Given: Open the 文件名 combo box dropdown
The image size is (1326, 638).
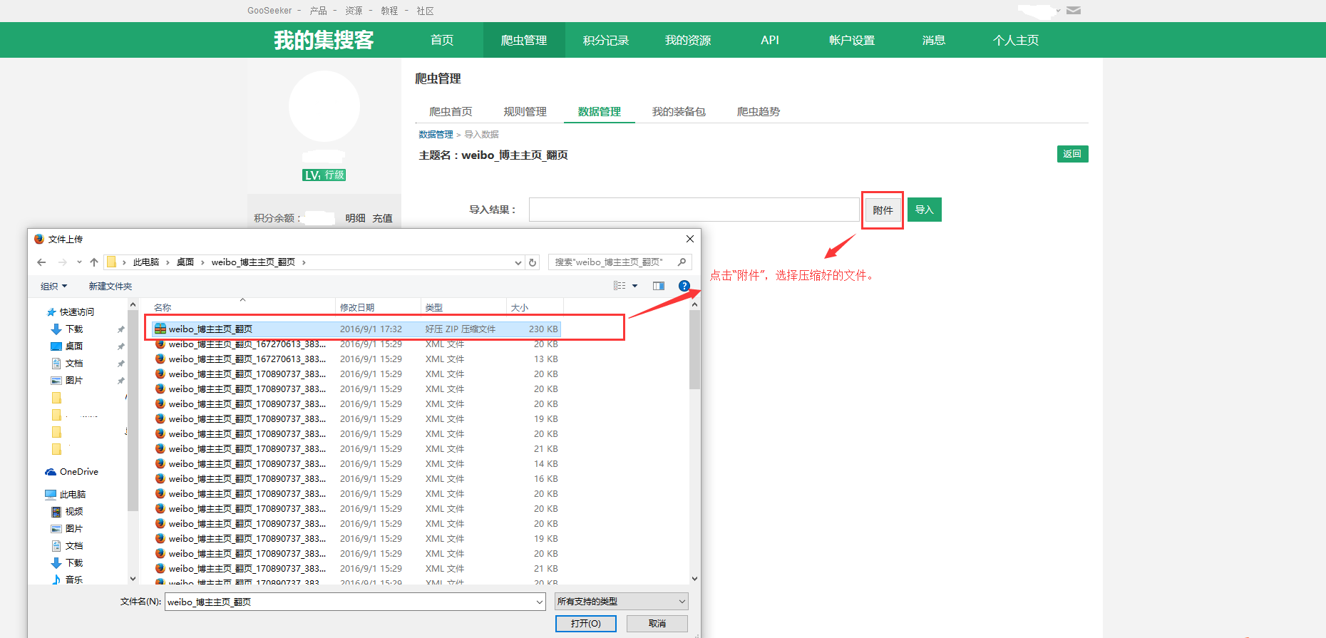Looking at the screenshot, I should [x=540, y=602].
